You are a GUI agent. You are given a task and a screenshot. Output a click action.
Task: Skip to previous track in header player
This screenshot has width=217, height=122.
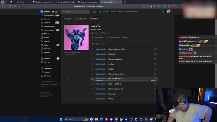tap(100, 12)
